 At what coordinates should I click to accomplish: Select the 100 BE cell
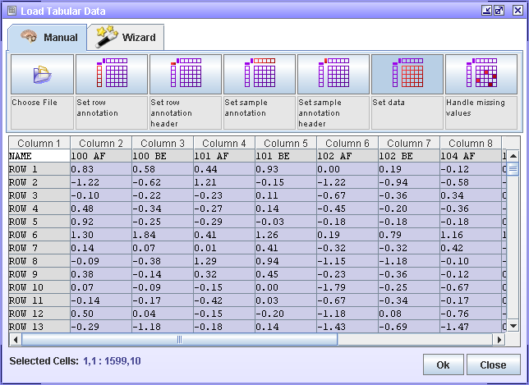(163, 156)
